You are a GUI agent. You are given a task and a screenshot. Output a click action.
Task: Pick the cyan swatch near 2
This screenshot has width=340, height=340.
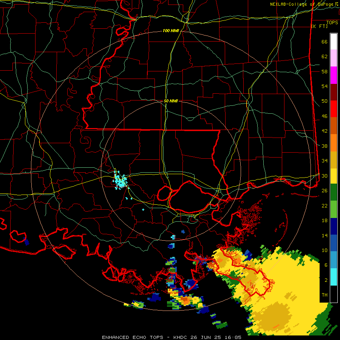click(334, 277)
